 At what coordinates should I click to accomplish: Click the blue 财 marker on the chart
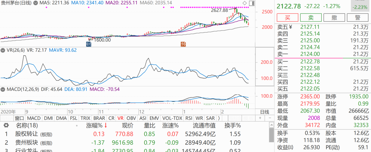pyautogui.click(x=88, y=44)
